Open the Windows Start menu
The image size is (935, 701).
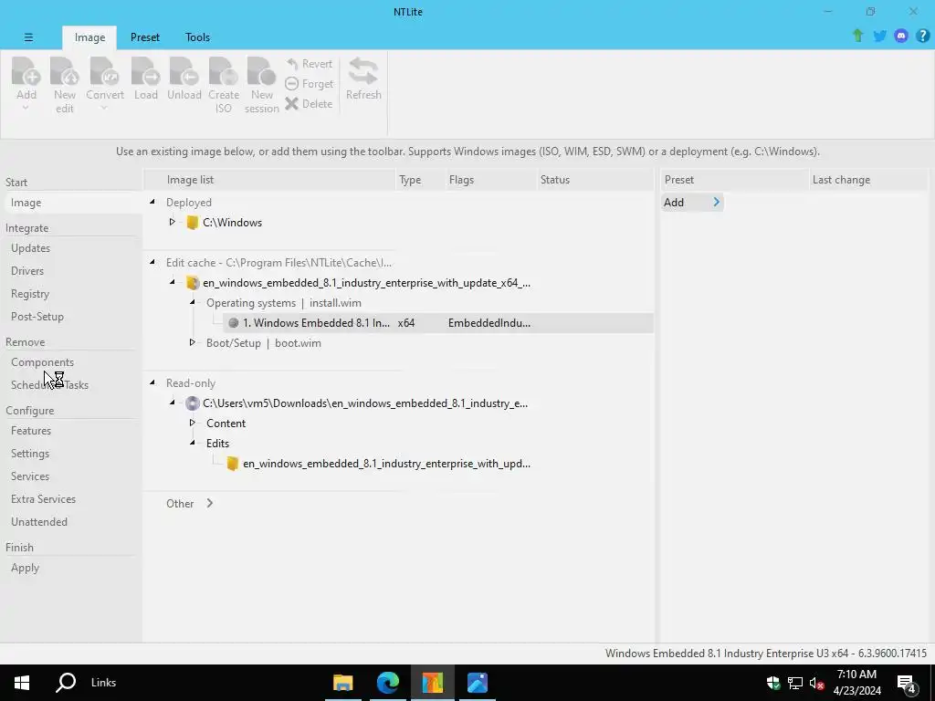pyautogui.click(x=22, y=683)
